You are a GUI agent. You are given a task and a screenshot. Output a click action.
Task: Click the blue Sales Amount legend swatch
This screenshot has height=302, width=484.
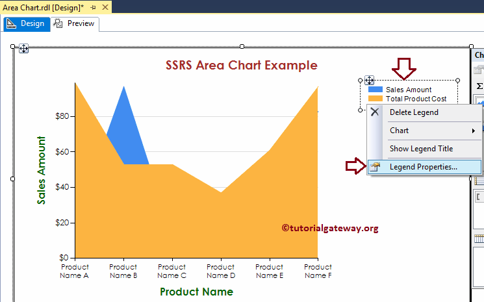(x=376, y=90)
